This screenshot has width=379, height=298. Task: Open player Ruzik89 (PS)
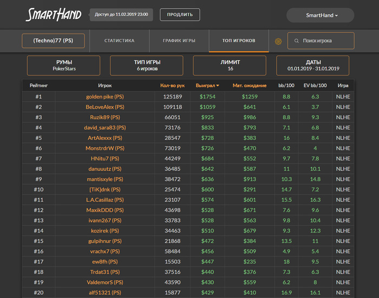click(105, 117)
